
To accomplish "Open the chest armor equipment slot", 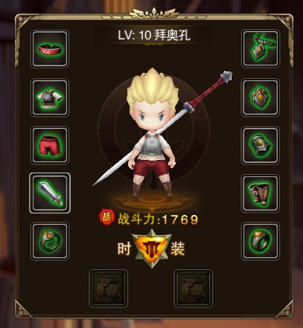I will pyautogui.click(x=50, y=97).
